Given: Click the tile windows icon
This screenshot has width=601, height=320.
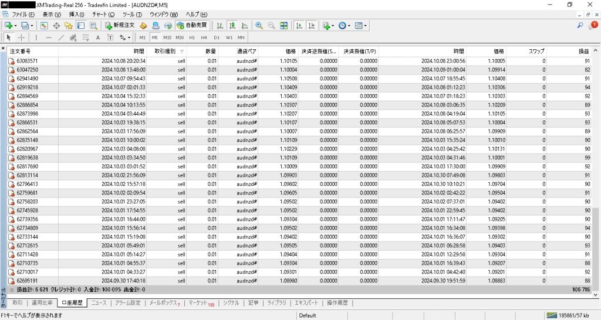Looking at the screenshot, I should tap(284, 26).
